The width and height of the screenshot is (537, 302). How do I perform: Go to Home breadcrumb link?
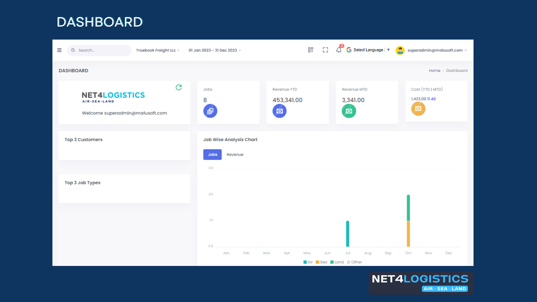pos(434,70)
